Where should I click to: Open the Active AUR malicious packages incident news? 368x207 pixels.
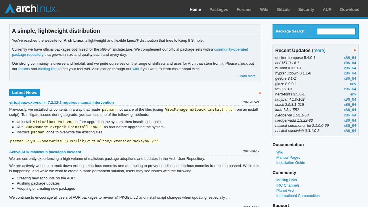click(x=45, y=152)
